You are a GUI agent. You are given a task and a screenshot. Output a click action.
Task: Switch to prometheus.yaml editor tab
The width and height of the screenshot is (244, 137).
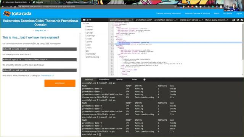click(143, 20)
